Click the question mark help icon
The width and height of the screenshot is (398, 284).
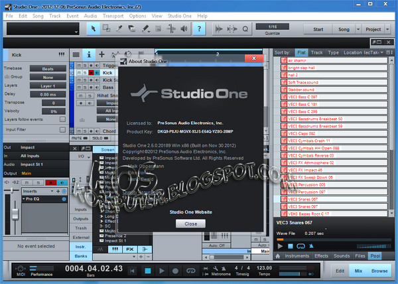pos(199,29)
